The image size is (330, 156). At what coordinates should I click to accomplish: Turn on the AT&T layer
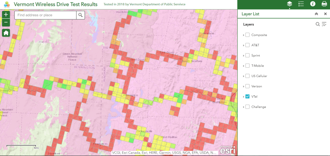point(247,45)
